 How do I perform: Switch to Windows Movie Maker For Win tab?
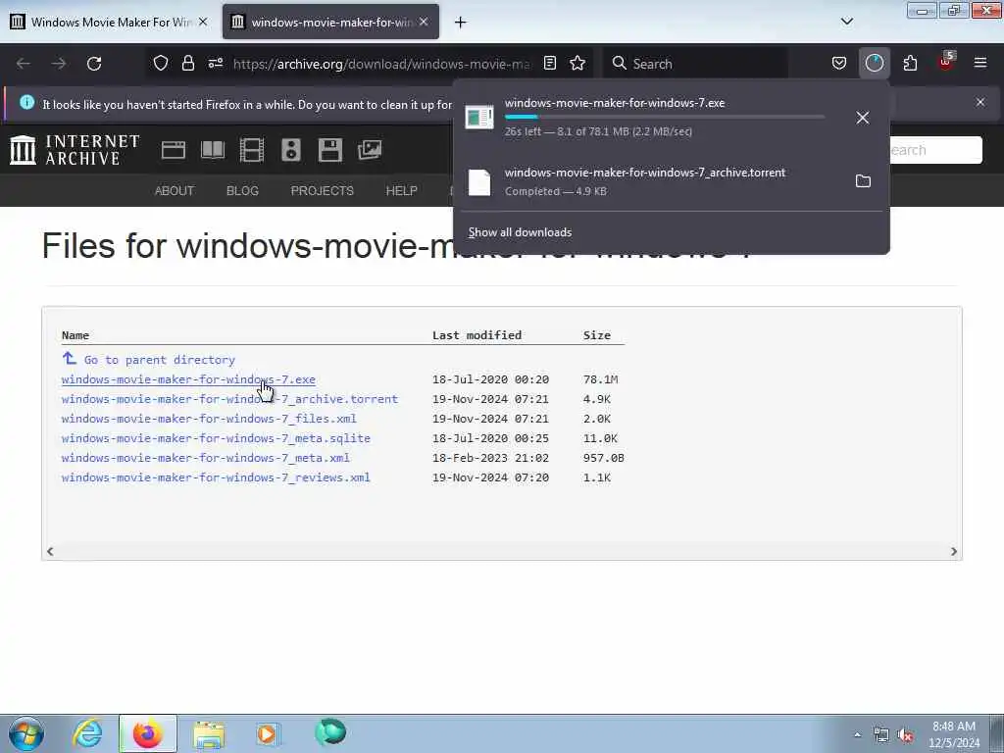pos(109,23)
